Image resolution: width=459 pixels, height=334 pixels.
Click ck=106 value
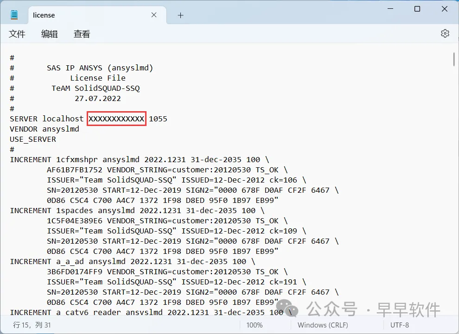[x=283, y=180]
